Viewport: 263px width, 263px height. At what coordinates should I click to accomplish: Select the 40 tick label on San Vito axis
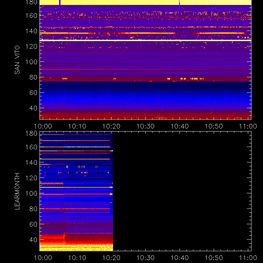pos(33,108)
